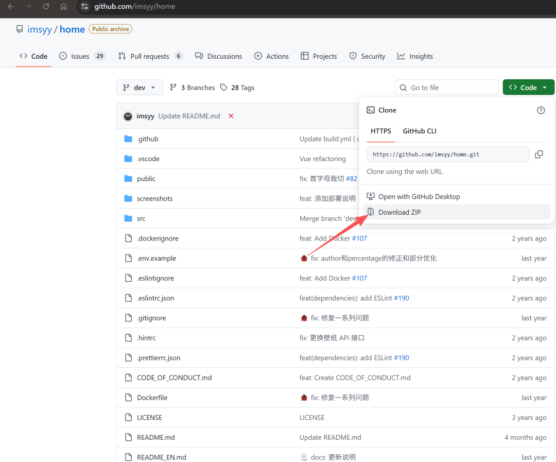Open #82 link in public folder commit
The image size is (556, 462).
click(352, 179)
